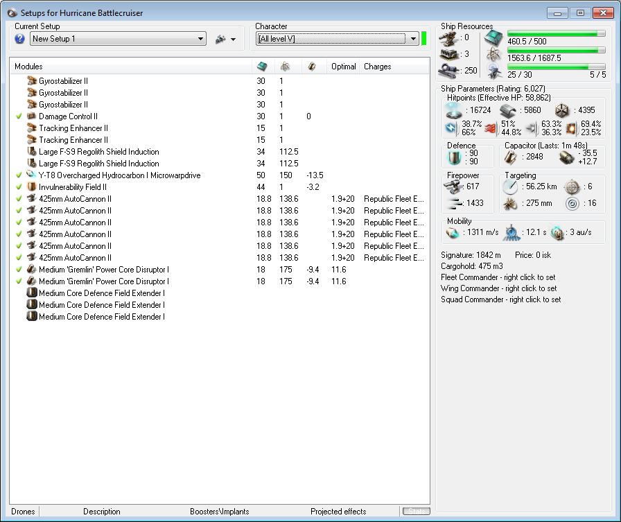The height and width of the screenshot is (522, 621).
Task: Click turret hardpoints icon showing 0
Action: click(448, 39)
